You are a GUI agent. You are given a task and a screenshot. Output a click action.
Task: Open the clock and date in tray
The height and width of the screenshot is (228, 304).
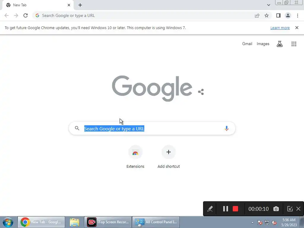[289, 222]
